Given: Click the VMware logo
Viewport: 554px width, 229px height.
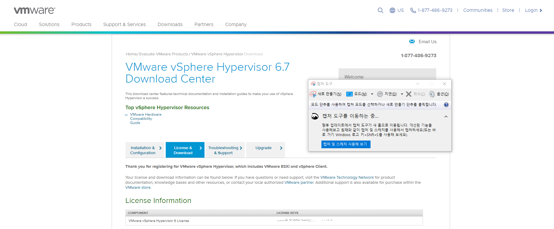Looking at the screenshot, I should (34, 10).
